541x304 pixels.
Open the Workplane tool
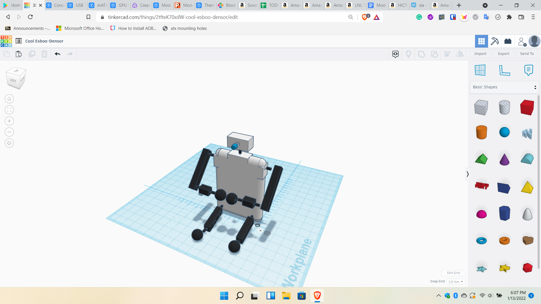(x=480, y=70)
